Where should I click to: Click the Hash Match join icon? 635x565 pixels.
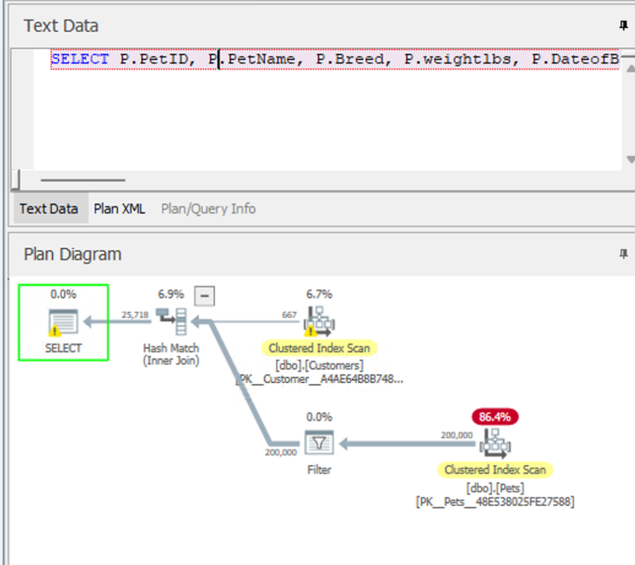(x=171, y=321)
